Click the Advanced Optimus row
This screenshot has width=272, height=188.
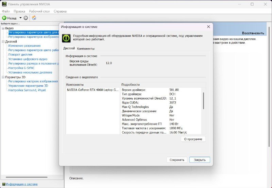[161, 120]
